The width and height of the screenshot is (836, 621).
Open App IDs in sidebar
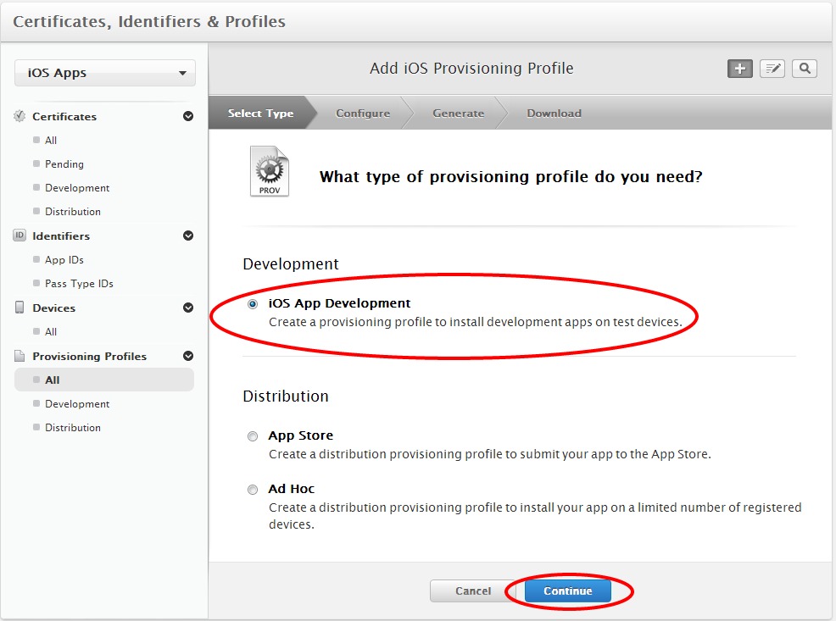coord(64,260)
